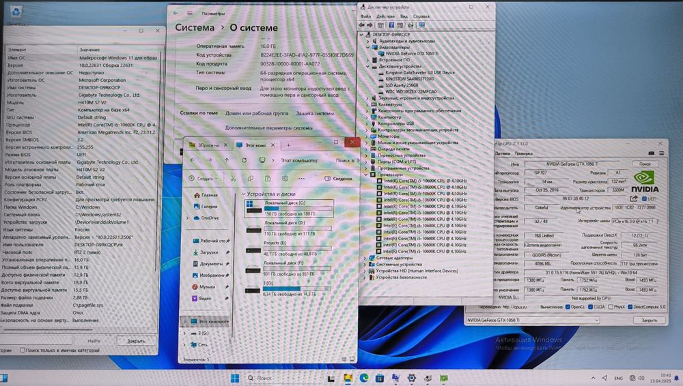The height and width of the screenshot is (386, 683).
Task: Click the Cut scissors icon in Explorer toolbar
Action: point(233,179)
